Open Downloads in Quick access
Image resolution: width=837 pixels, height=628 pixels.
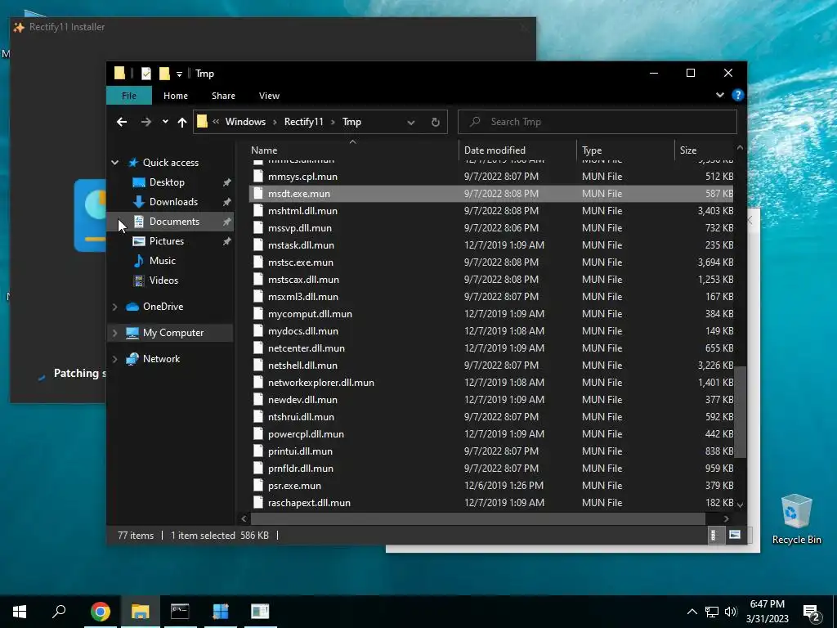pyautogui.click(x=173, y=202)
